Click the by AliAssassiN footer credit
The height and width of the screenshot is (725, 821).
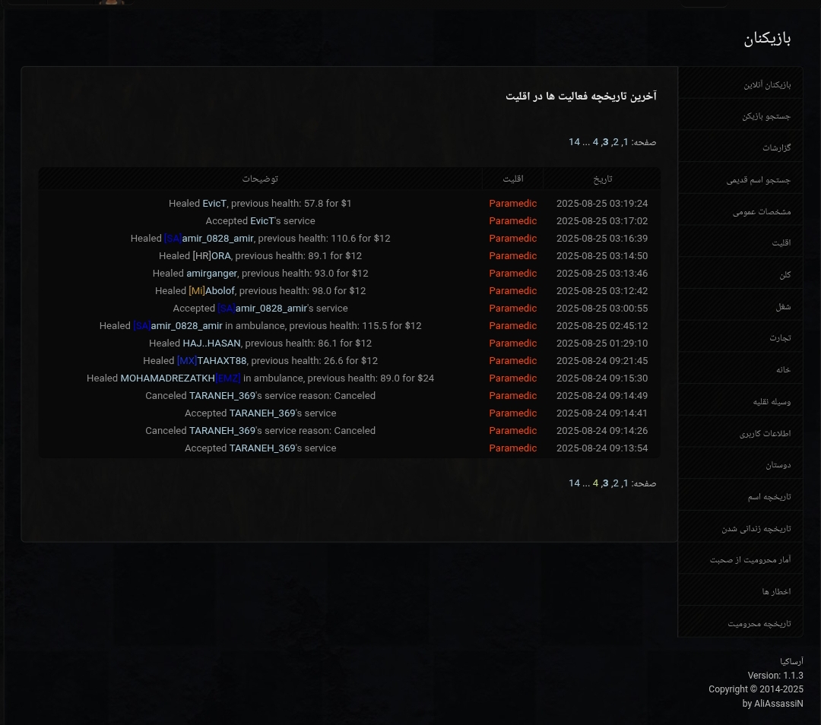773,704
